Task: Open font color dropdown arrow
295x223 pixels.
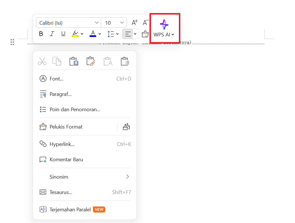Action: coord(100,34)
